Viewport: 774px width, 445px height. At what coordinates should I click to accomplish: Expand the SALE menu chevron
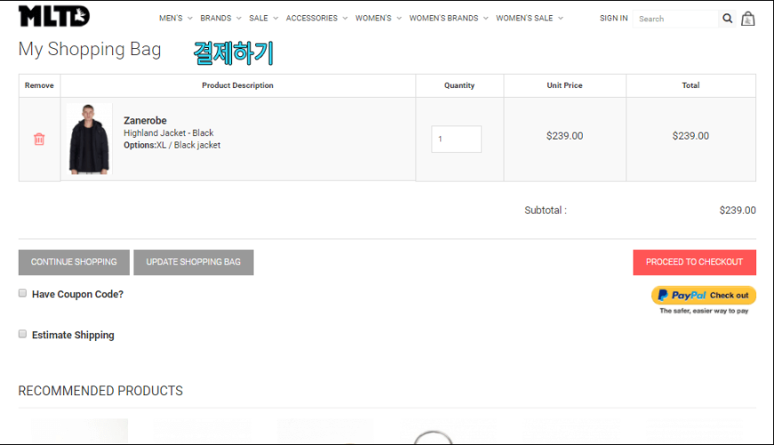(276, 19)
